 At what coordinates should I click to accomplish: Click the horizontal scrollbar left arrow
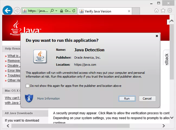pyautogui.click(x=8, y=126)
